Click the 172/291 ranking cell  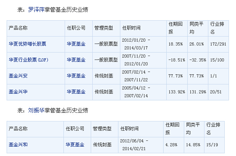[x=217, y=44]
